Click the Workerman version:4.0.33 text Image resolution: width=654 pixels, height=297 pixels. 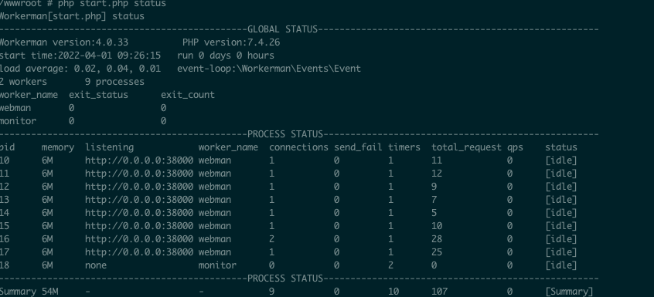click(x=64, y=42)
